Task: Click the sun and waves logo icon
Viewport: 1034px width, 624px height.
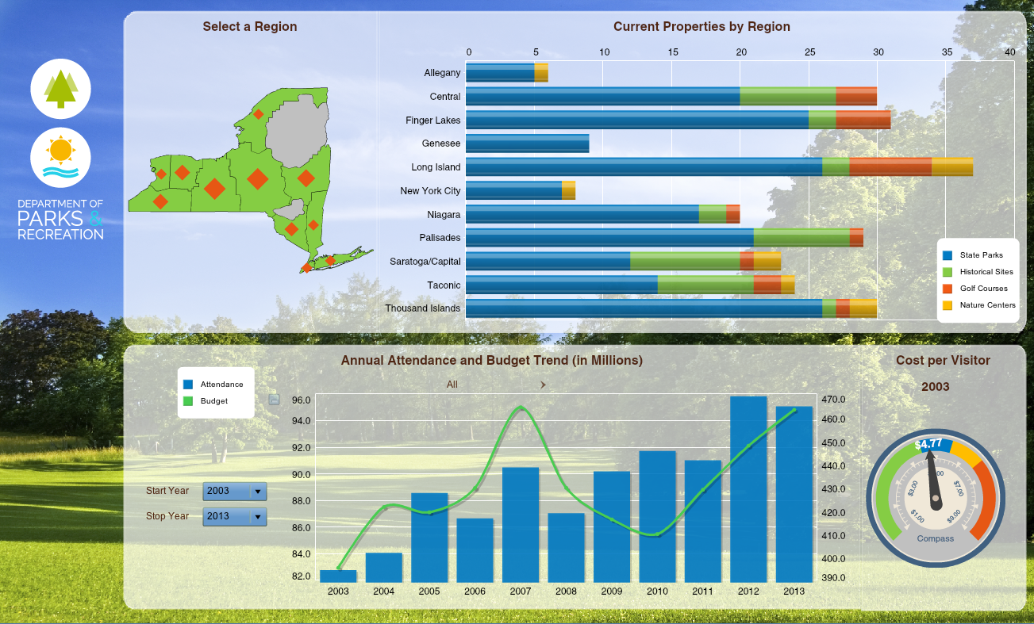Action: click(x=61, y=156)
